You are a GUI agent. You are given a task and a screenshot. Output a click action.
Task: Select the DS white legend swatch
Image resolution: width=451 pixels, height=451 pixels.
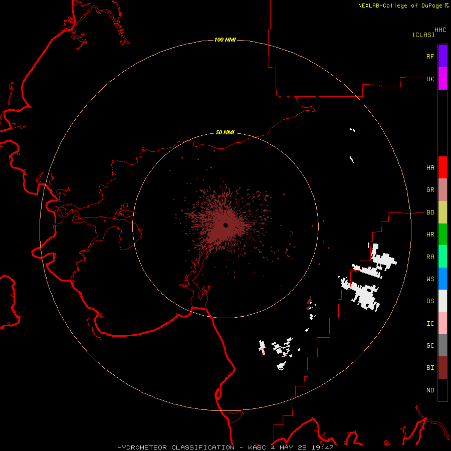(x=442, y=301)
